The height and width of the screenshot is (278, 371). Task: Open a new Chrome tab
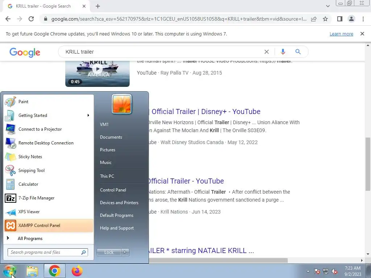click(x=98, y=6)
